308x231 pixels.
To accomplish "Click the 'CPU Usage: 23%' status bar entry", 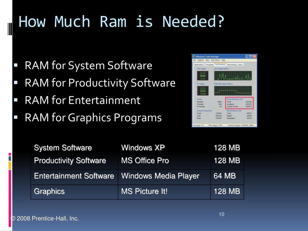I will [215, 125].
